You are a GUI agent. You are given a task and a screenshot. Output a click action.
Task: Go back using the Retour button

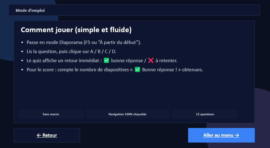click(47, 135)
